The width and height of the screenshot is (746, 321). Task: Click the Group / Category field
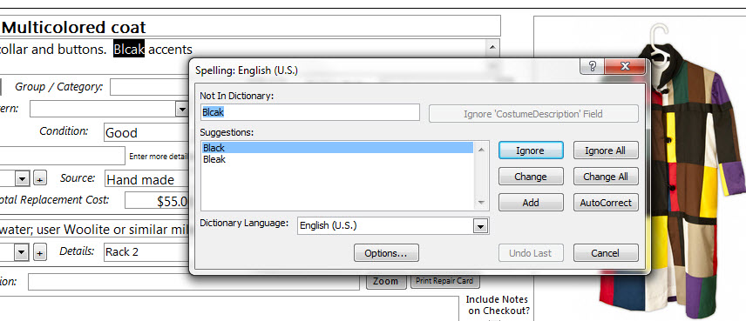tap(150, 87)
